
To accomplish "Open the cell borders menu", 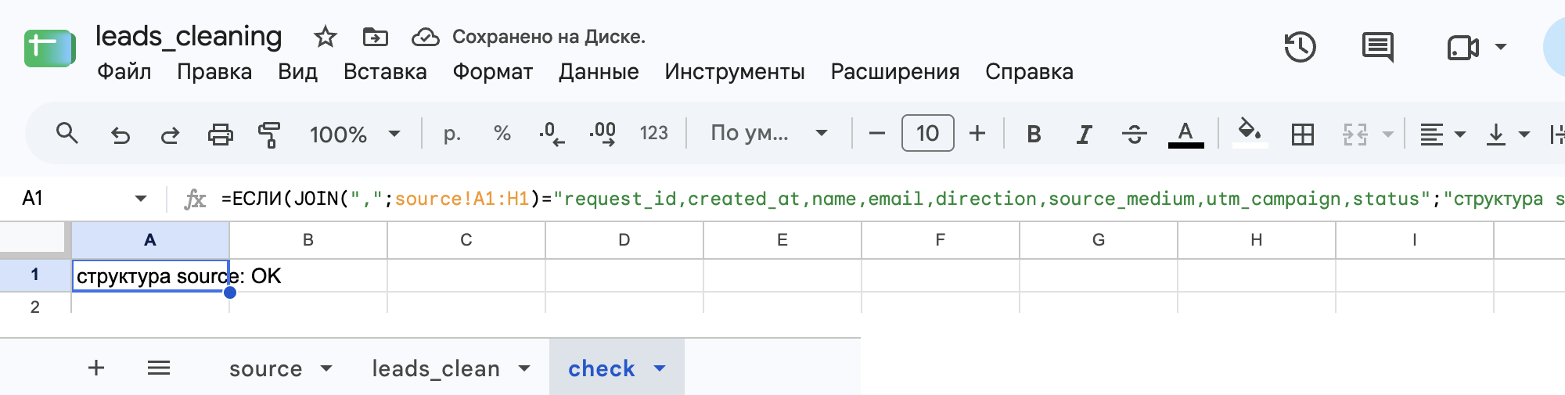I will coord(1303,135).
